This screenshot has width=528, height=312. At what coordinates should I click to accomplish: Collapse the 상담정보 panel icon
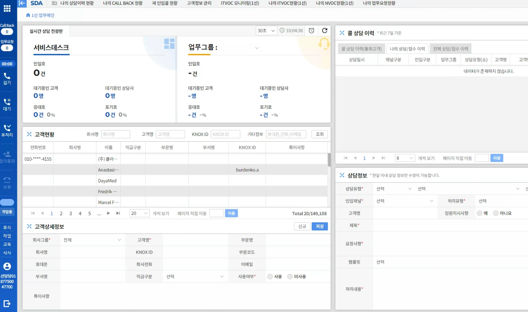click(342, 175)
